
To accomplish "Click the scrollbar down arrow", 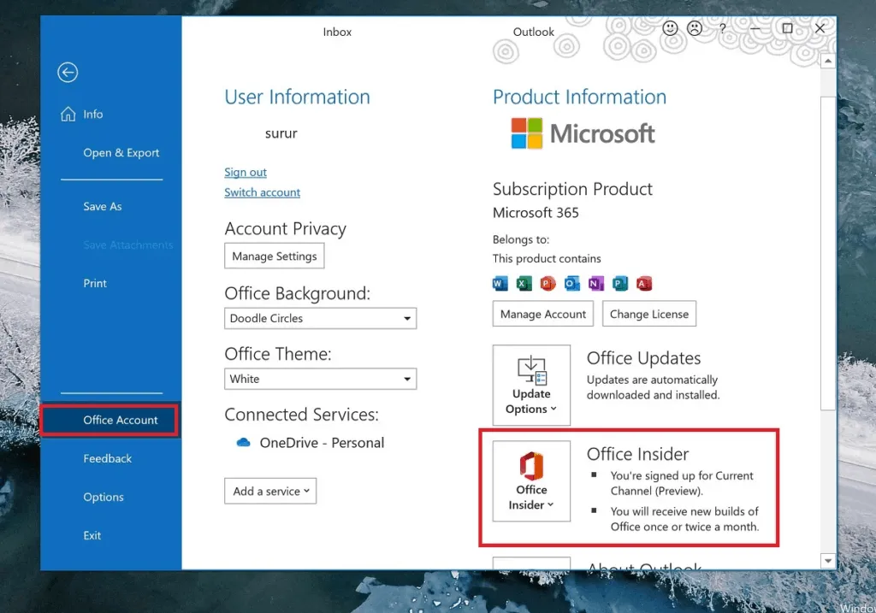I will click(x=827, y=561).
